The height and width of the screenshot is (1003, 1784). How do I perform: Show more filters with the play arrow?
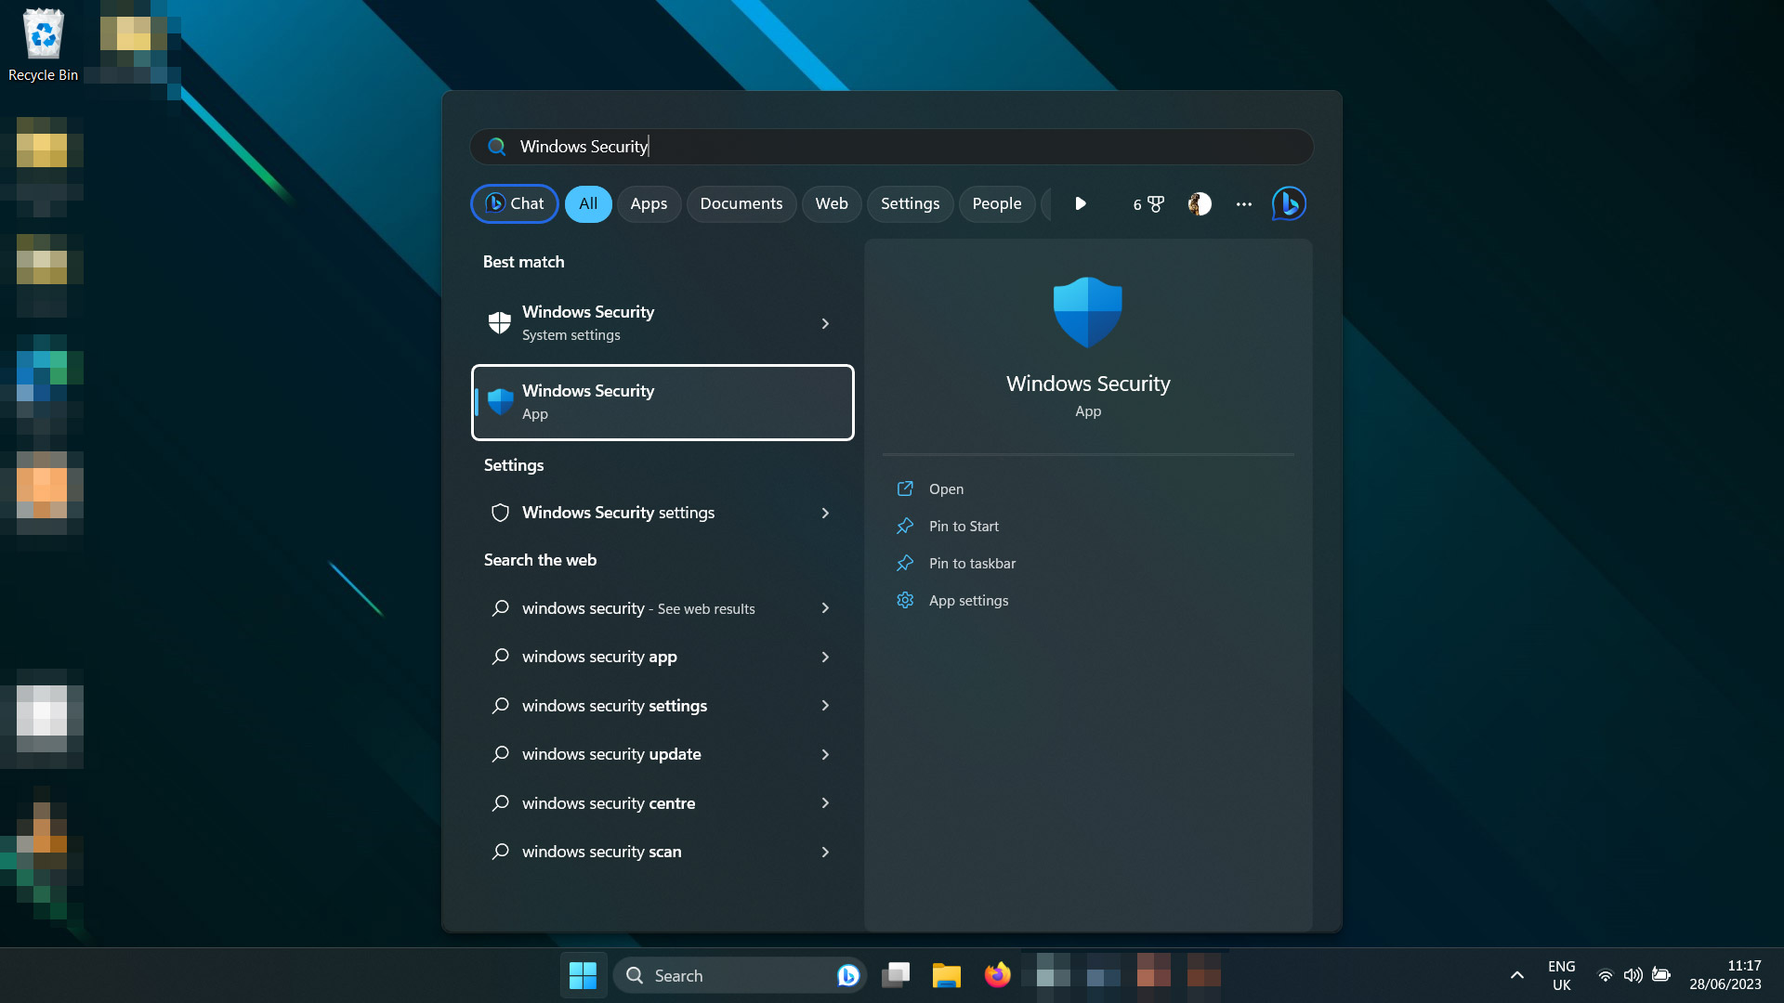[x=1081, y=203]
